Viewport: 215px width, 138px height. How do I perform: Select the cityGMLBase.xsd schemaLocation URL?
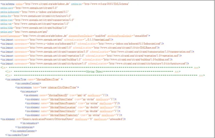(x=125, y=48)
